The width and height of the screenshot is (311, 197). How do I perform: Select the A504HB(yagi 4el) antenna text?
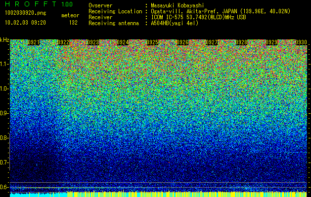pyautogui.click(x=175, y=23)
